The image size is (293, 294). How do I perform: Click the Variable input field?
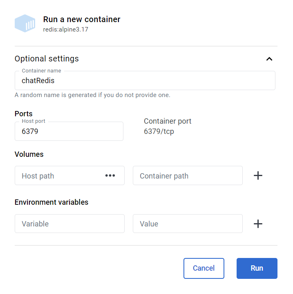pos(69,224)
